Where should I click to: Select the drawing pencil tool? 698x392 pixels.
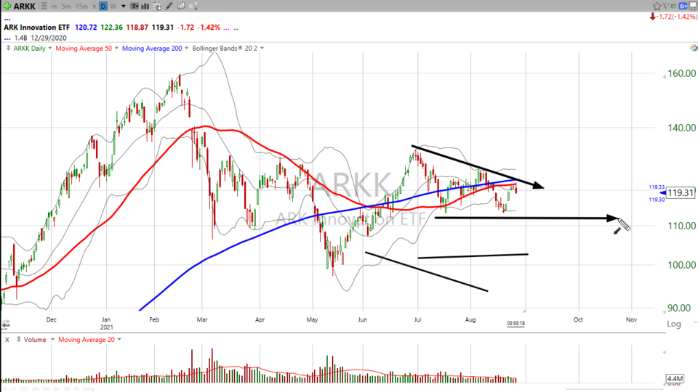[169, 7]
